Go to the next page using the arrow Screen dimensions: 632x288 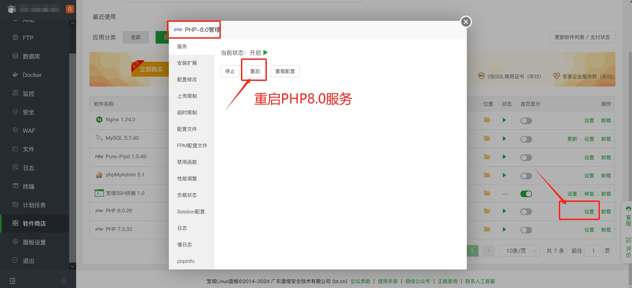489,251
